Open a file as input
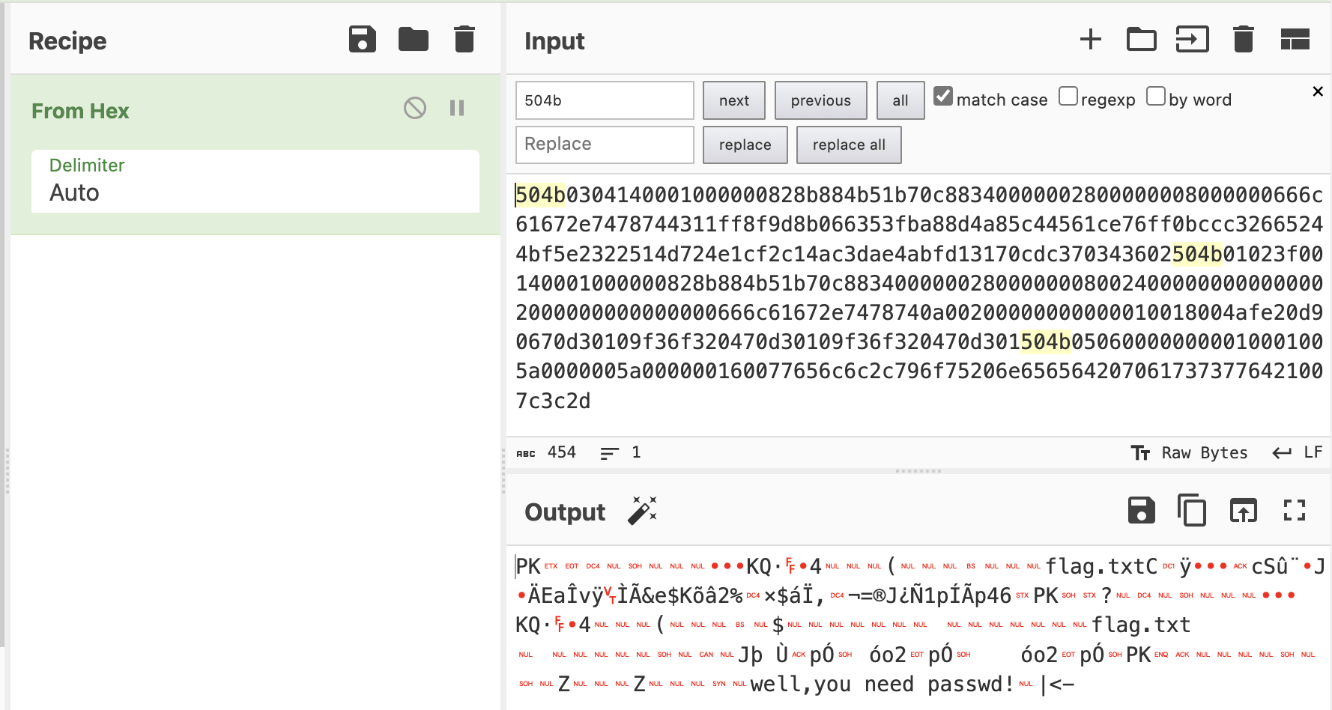 tap(1141, 40)
